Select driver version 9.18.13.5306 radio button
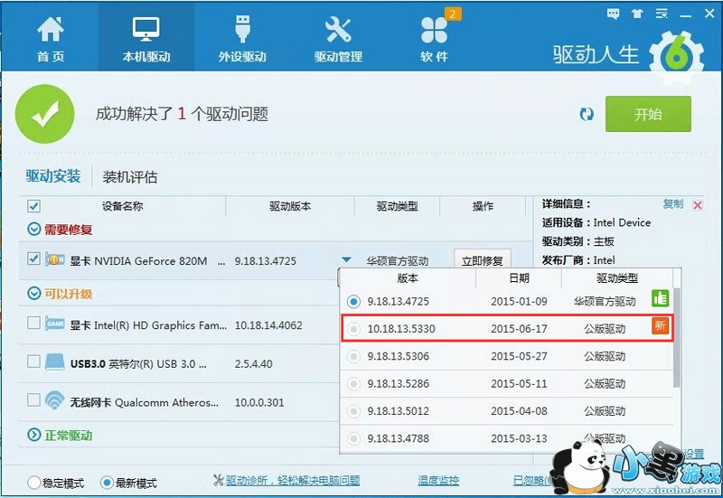 click(353, 356)
